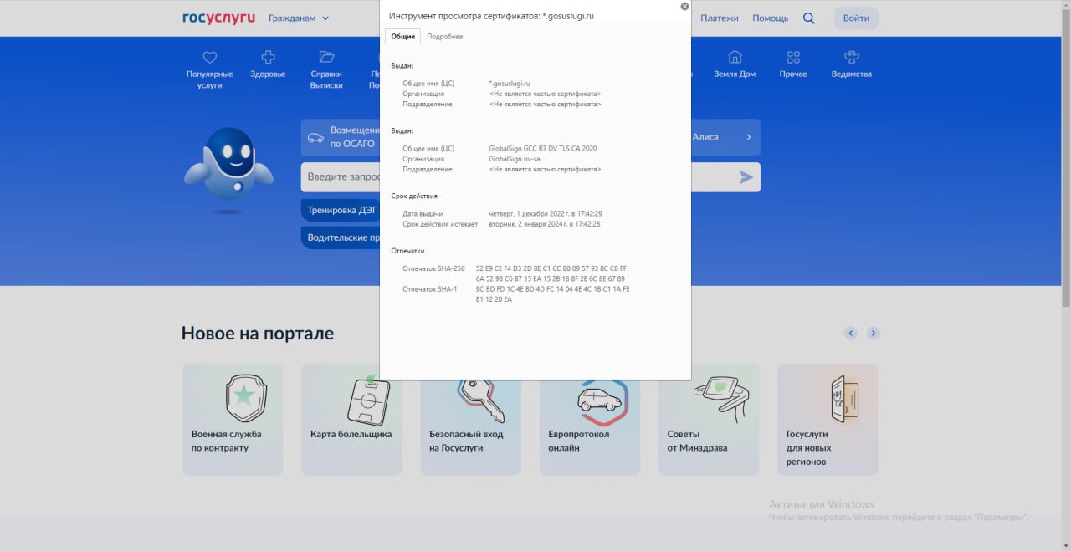Open the Военная служба по контракту card
The width and height of the screenshot is (1071, 551).
[x=233, y=420]
